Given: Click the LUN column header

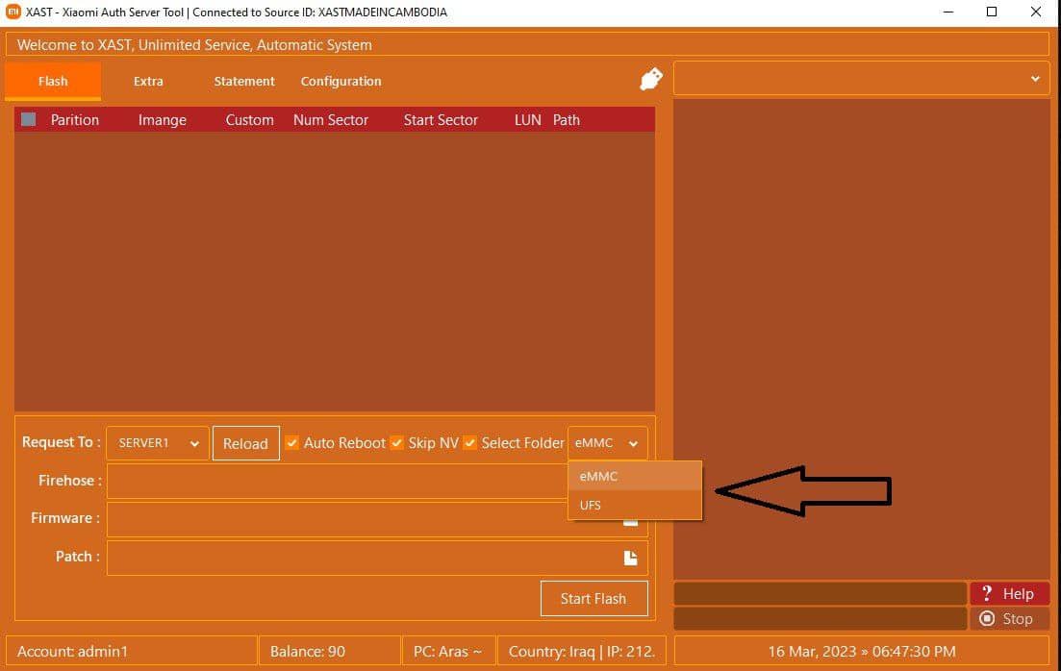Looking at the screenshot, I should click(x=528, y=120).
